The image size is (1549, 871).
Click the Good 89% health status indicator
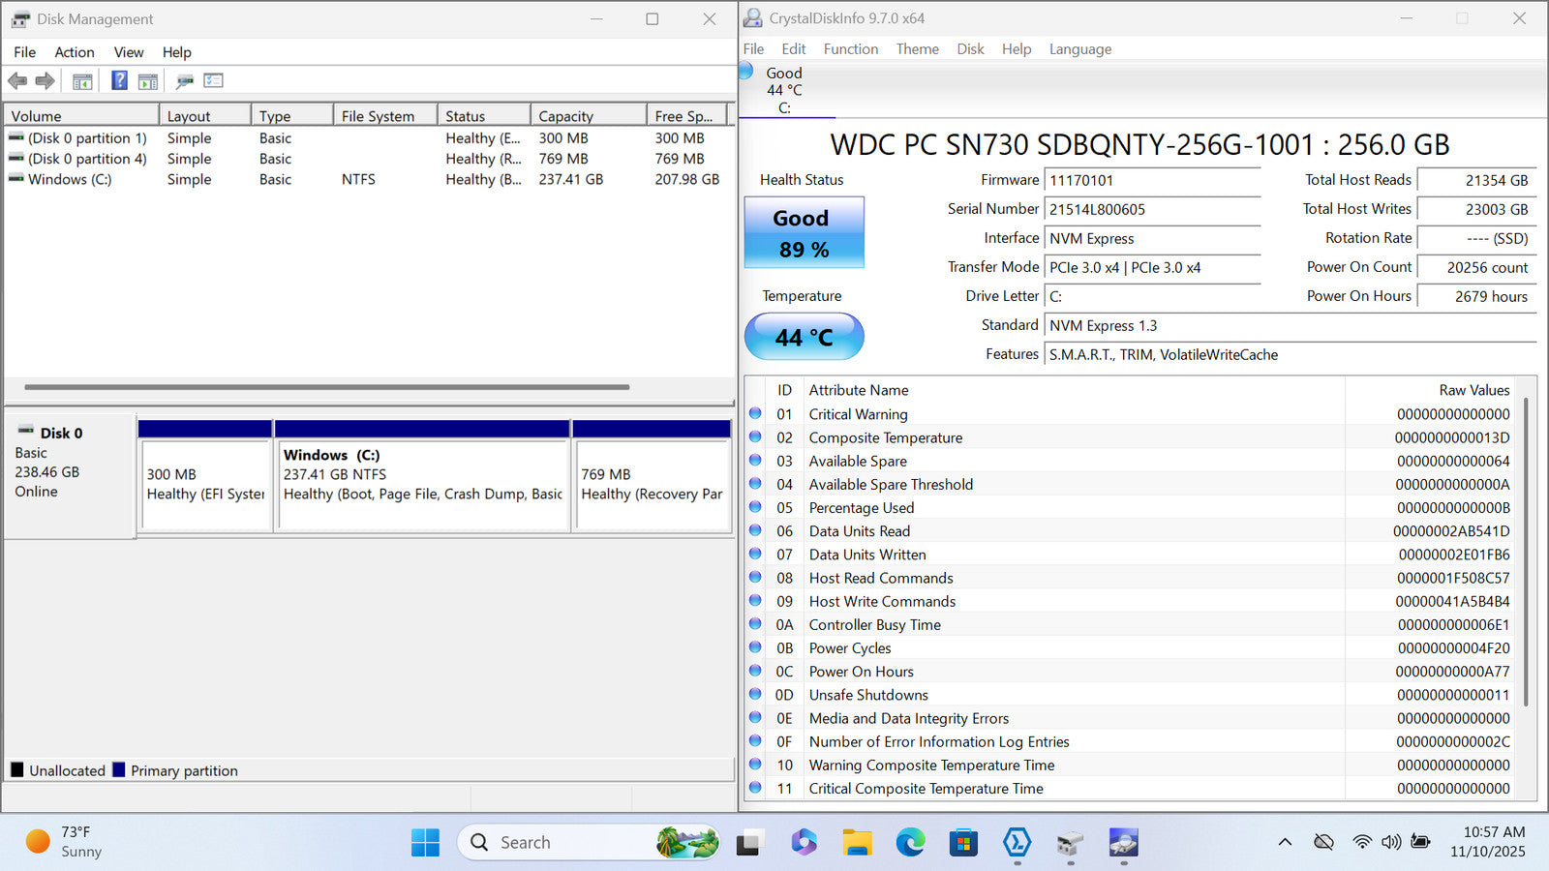tap(804, 233)
